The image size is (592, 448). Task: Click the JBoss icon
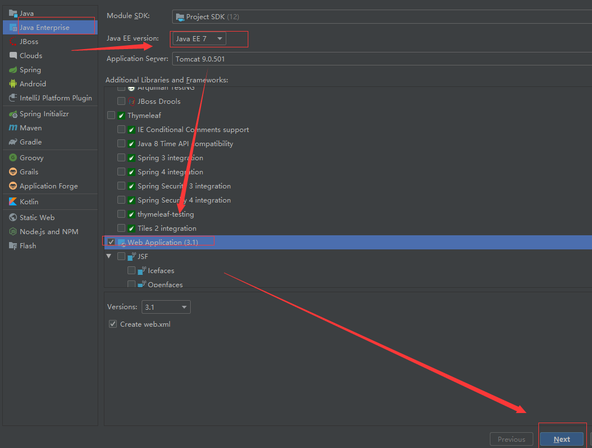coord(13,42)
